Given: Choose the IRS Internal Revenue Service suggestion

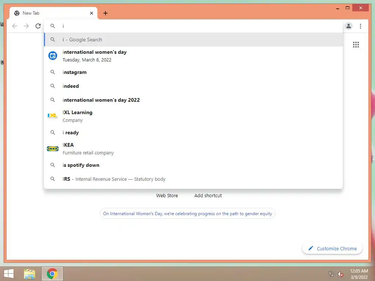Looking at the screenshot, I should 193,179.
